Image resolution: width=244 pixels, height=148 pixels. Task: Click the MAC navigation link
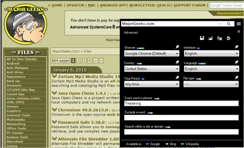pyautogui.click(x=92, y=5)
